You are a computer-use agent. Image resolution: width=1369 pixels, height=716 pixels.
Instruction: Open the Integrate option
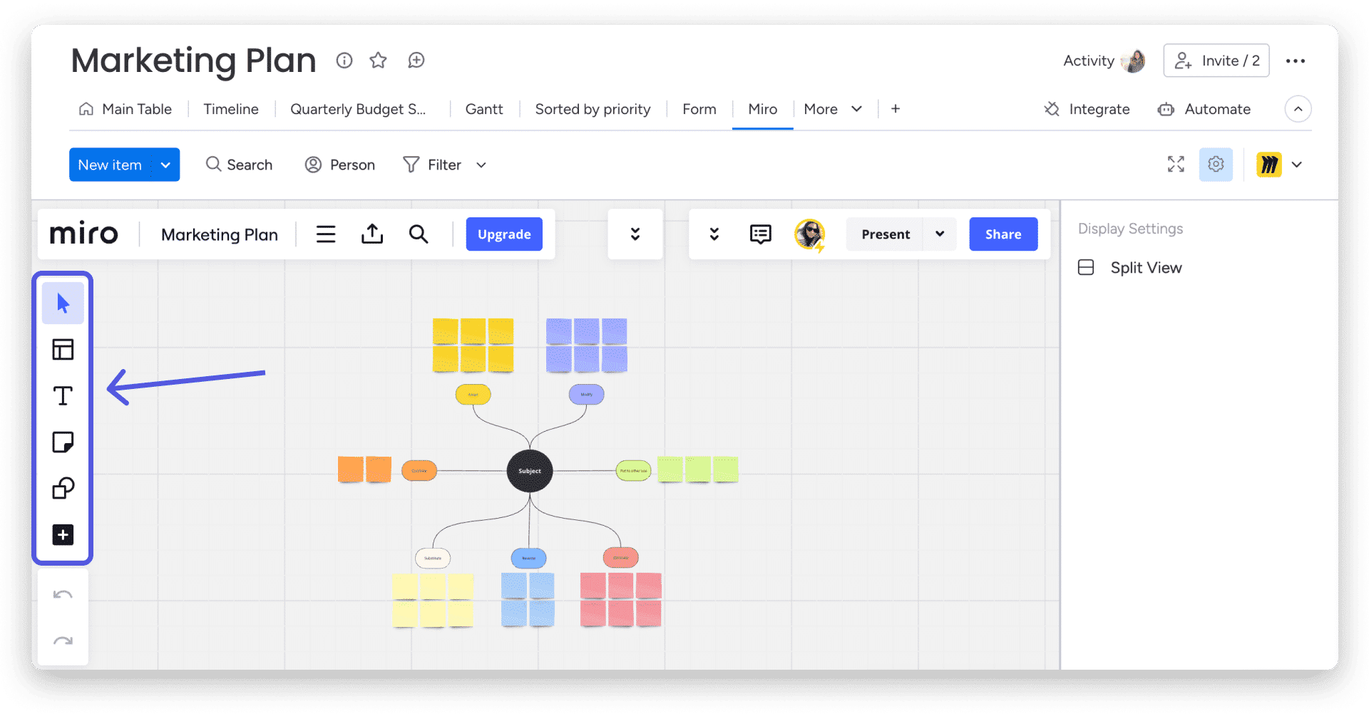point(1087,109)
